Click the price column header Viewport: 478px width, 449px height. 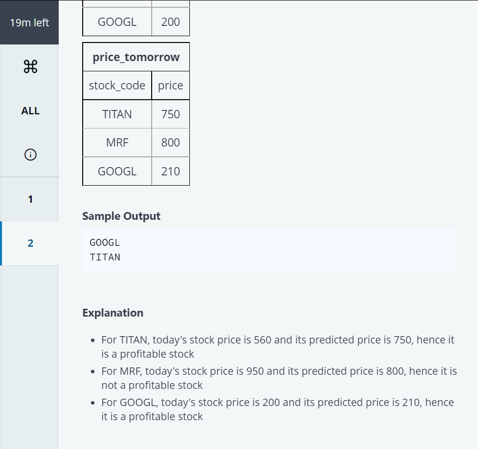pyautogui.click(x=170, y=86)
